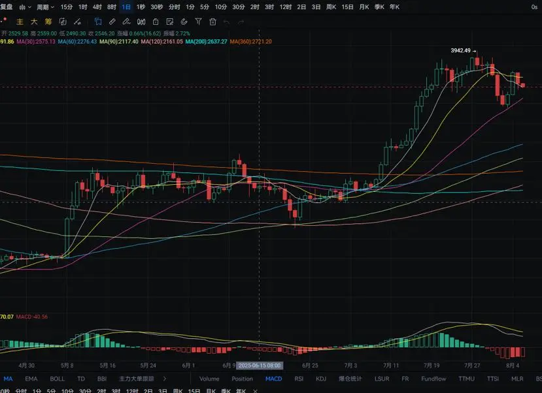Choose 月K monthly candles in top bar
542x393 pixels.
click(x=364, y=7)
